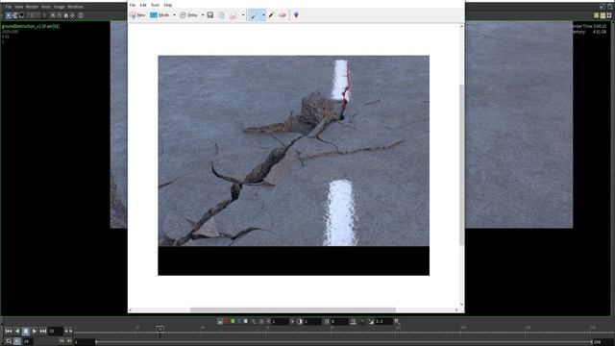615x346 pixels.
Task: Click the Snipping Tool vertical scrollbar
Action: 461,164
